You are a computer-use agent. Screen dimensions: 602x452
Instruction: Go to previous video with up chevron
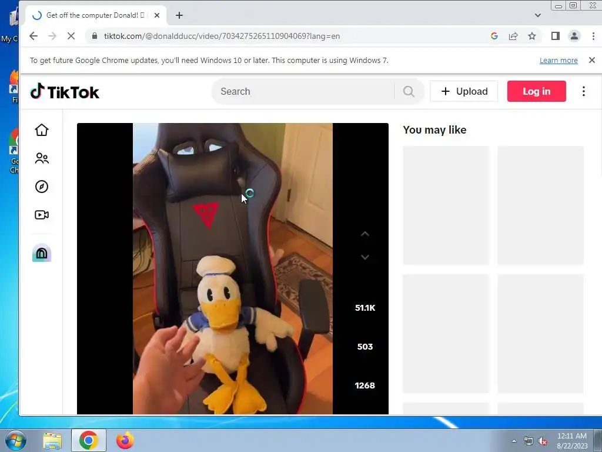(364, 234)
